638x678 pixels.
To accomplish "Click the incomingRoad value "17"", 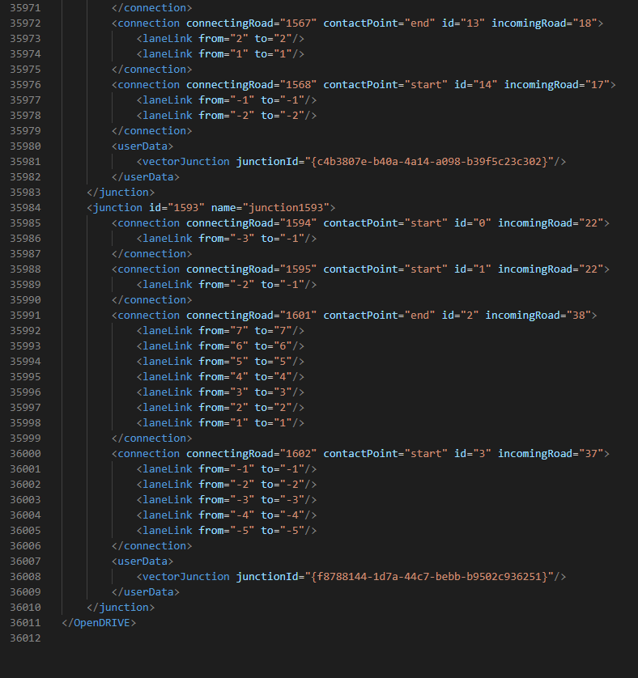I will pos(597,84).
